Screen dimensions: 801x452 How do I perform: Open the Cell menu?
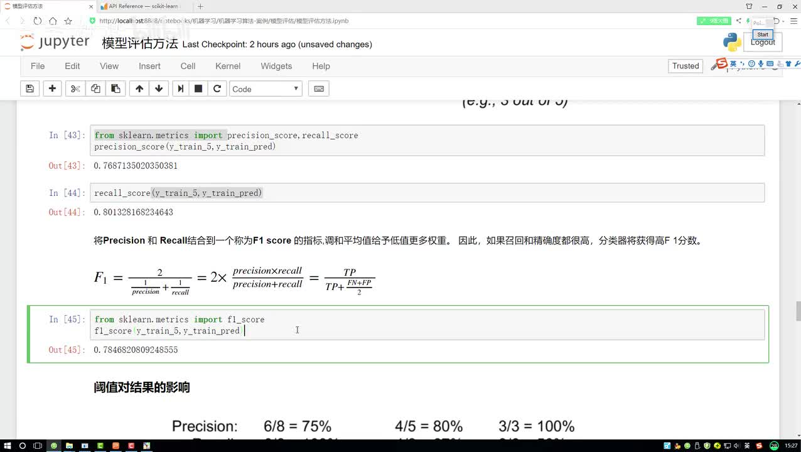(188, 66)
